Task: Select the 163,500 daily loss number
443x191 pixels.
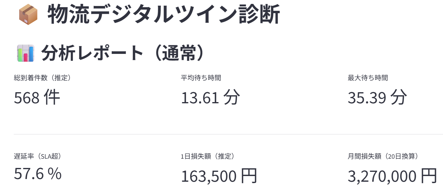Action: 209,176
